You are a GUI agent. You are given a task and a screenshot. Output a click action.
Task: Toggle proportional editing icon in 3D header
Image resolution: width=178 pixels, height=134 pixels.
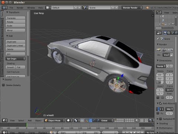click(142, 120)
